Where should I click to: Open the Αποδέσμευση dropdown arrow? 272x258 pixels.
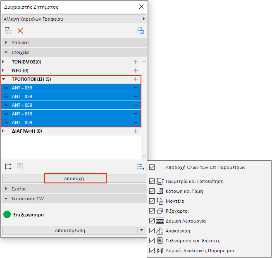tap(141, 230)
